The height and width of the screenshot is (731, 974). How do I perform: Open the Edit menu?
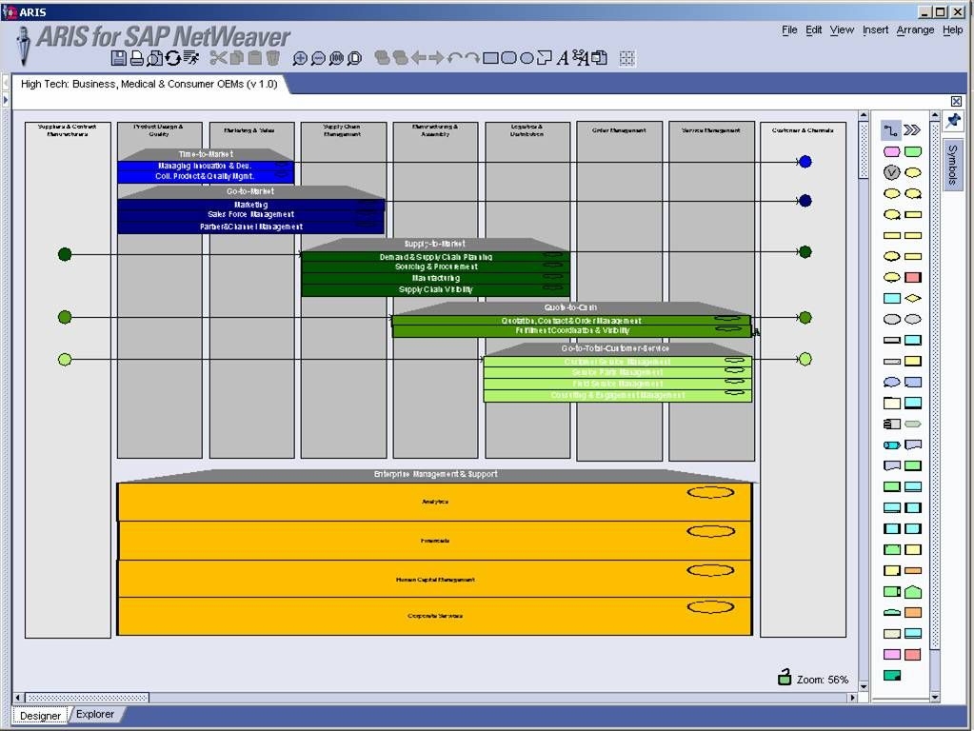pos(814,30)
